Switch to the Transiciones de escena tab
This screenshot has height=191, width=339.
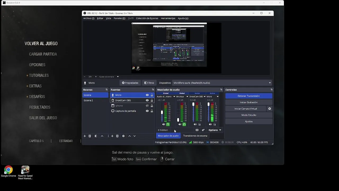coord(195,136)
